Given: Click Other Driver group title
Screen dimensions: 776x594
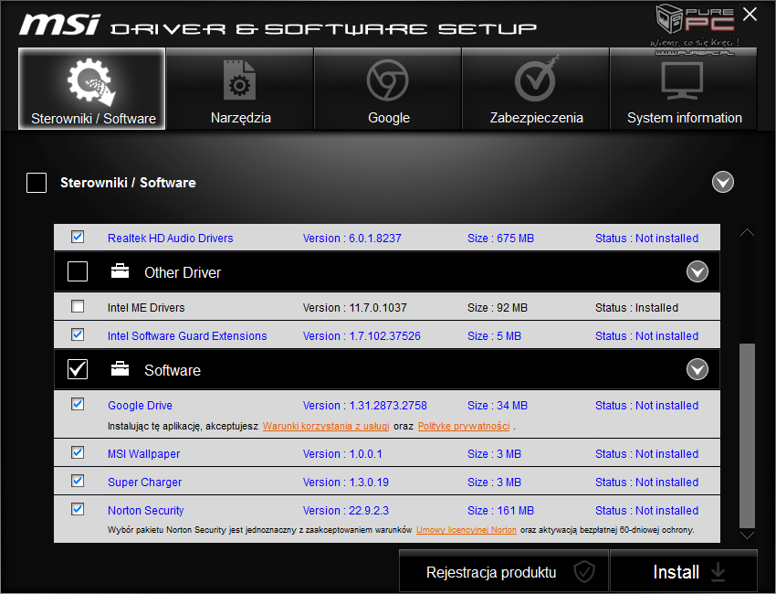Looking at the screenshot, I should (183, 272).
